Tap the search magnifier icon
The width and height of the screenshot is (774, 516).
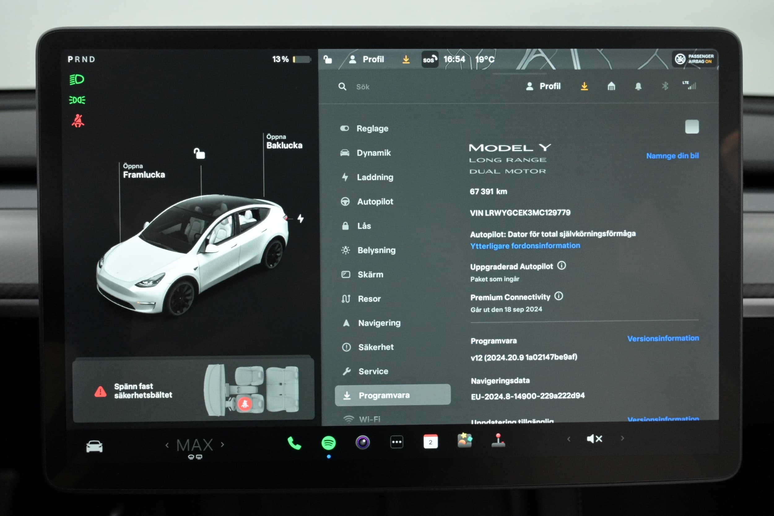(x=342, y=87)
